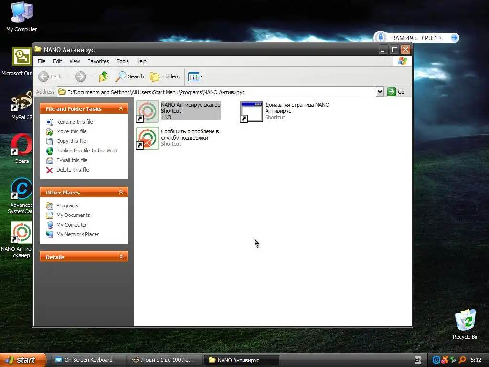Viewport: 489px width, 367px height.
Task: Collapse the Other Places panel
Action: point(121,192)
